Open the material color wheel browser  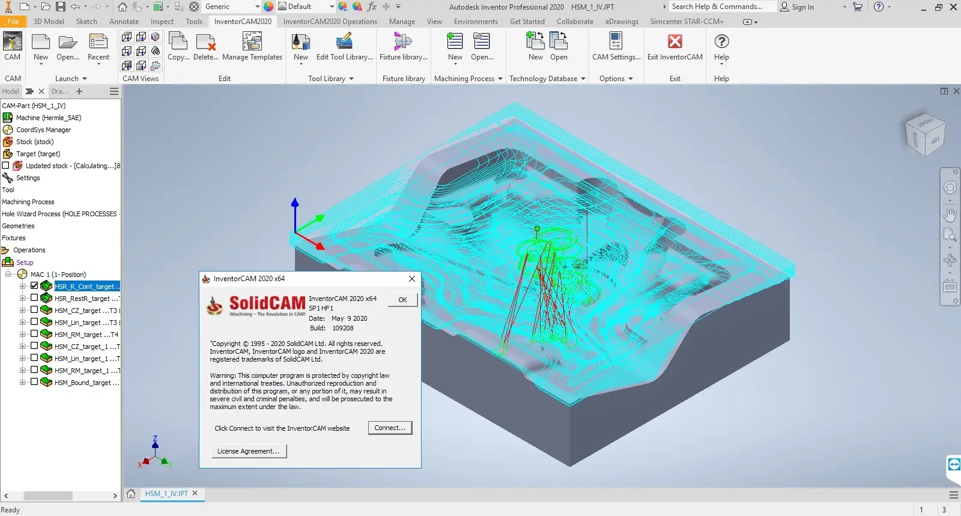click(268, 7)
